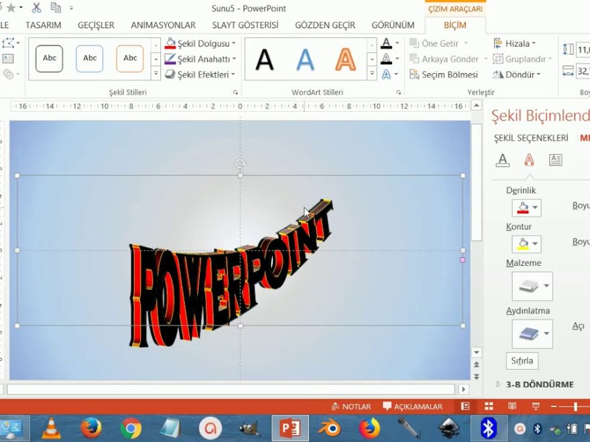Click the Arkaya Gönder send backward button
The height and width of the screenshot is (442, 590).
pos(449,59)
